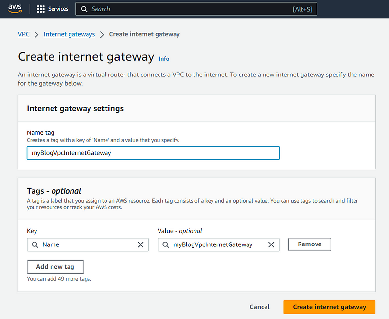Click into the Name tag text field

[x=153, y=153]
